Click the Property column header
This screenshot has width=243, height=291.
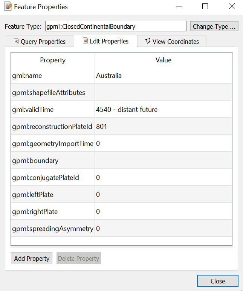tap(53, 60)
